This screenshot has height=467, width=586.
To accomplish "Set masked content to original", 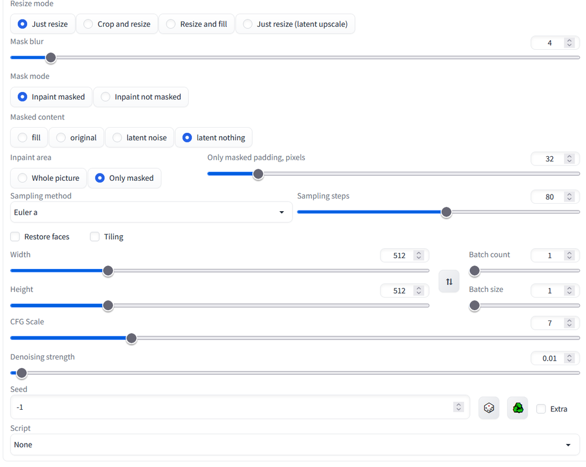I will pos(77,137).
